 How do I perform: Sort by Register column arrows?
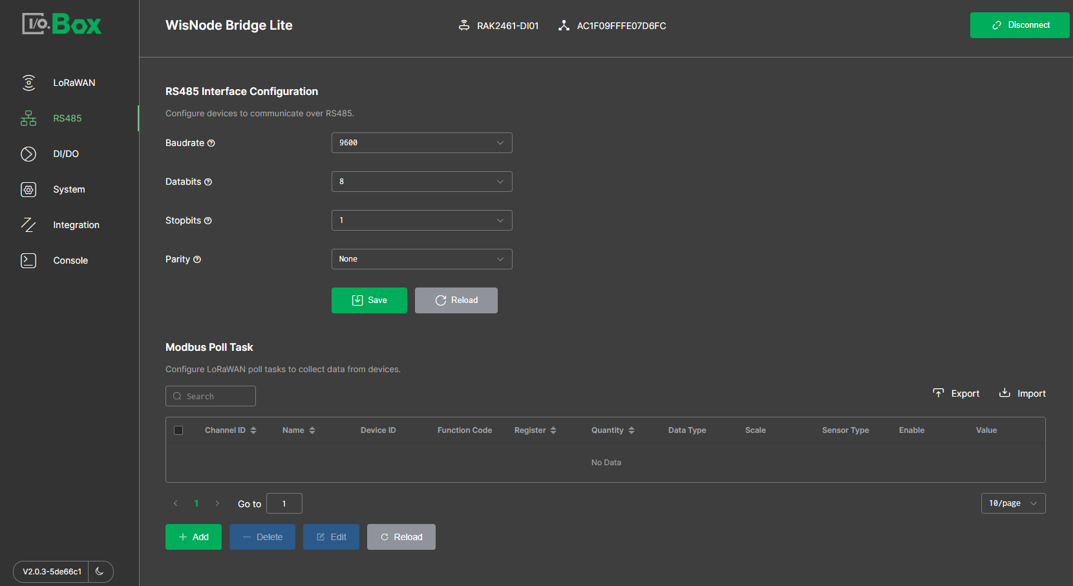coord(553,430)
